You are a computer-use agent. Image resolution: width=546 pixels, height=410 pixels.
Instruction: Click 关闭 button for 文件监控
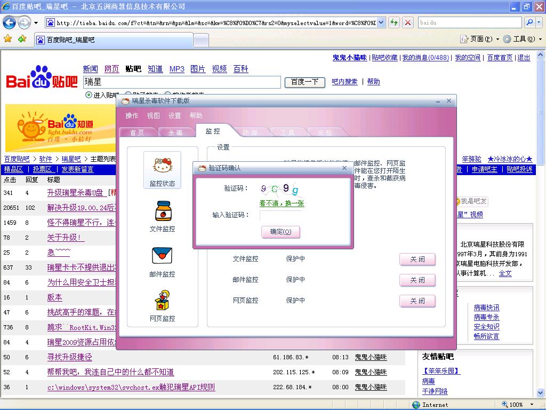(417, 259)
